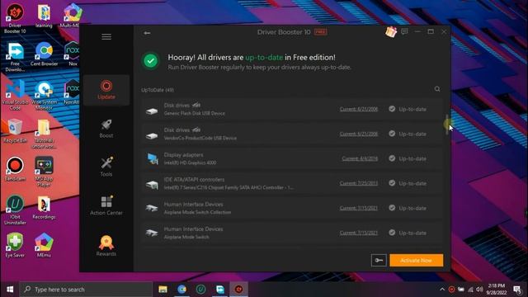Click the IDE ATA/ATAPI controllers heading
528x297 pixels.
(x=194, y=180)
